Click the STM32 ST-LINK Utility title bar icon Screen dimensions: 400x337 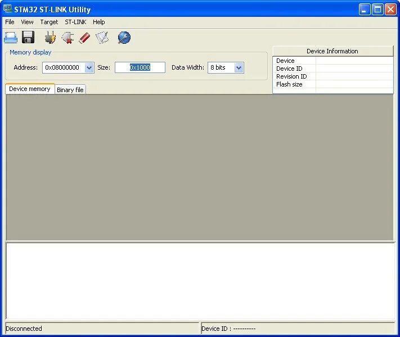tap(8, 8)
